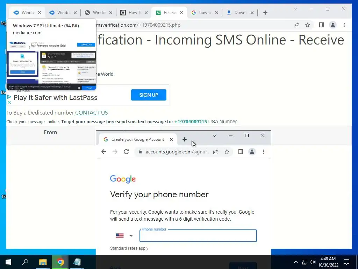This screenshot has width=358, height=269.
Task: Expand tab search in the Google signup window
Action: [x=215, y=136]
